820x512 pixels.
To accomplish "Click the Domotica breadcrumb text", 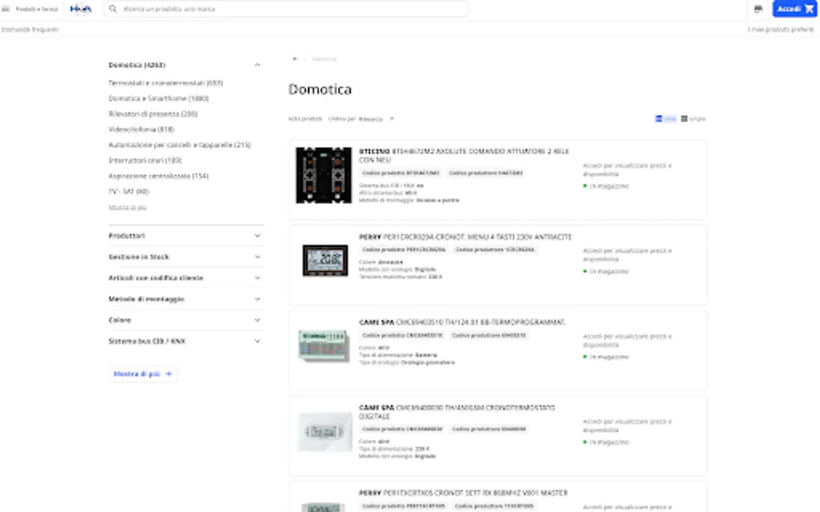I will (324, 59).
